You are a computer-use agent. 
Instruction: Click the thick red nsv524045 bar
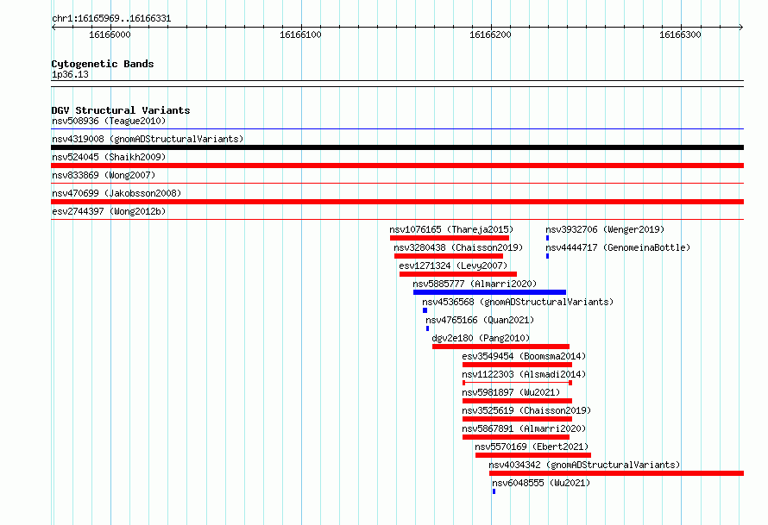click(x=397, y=166)
